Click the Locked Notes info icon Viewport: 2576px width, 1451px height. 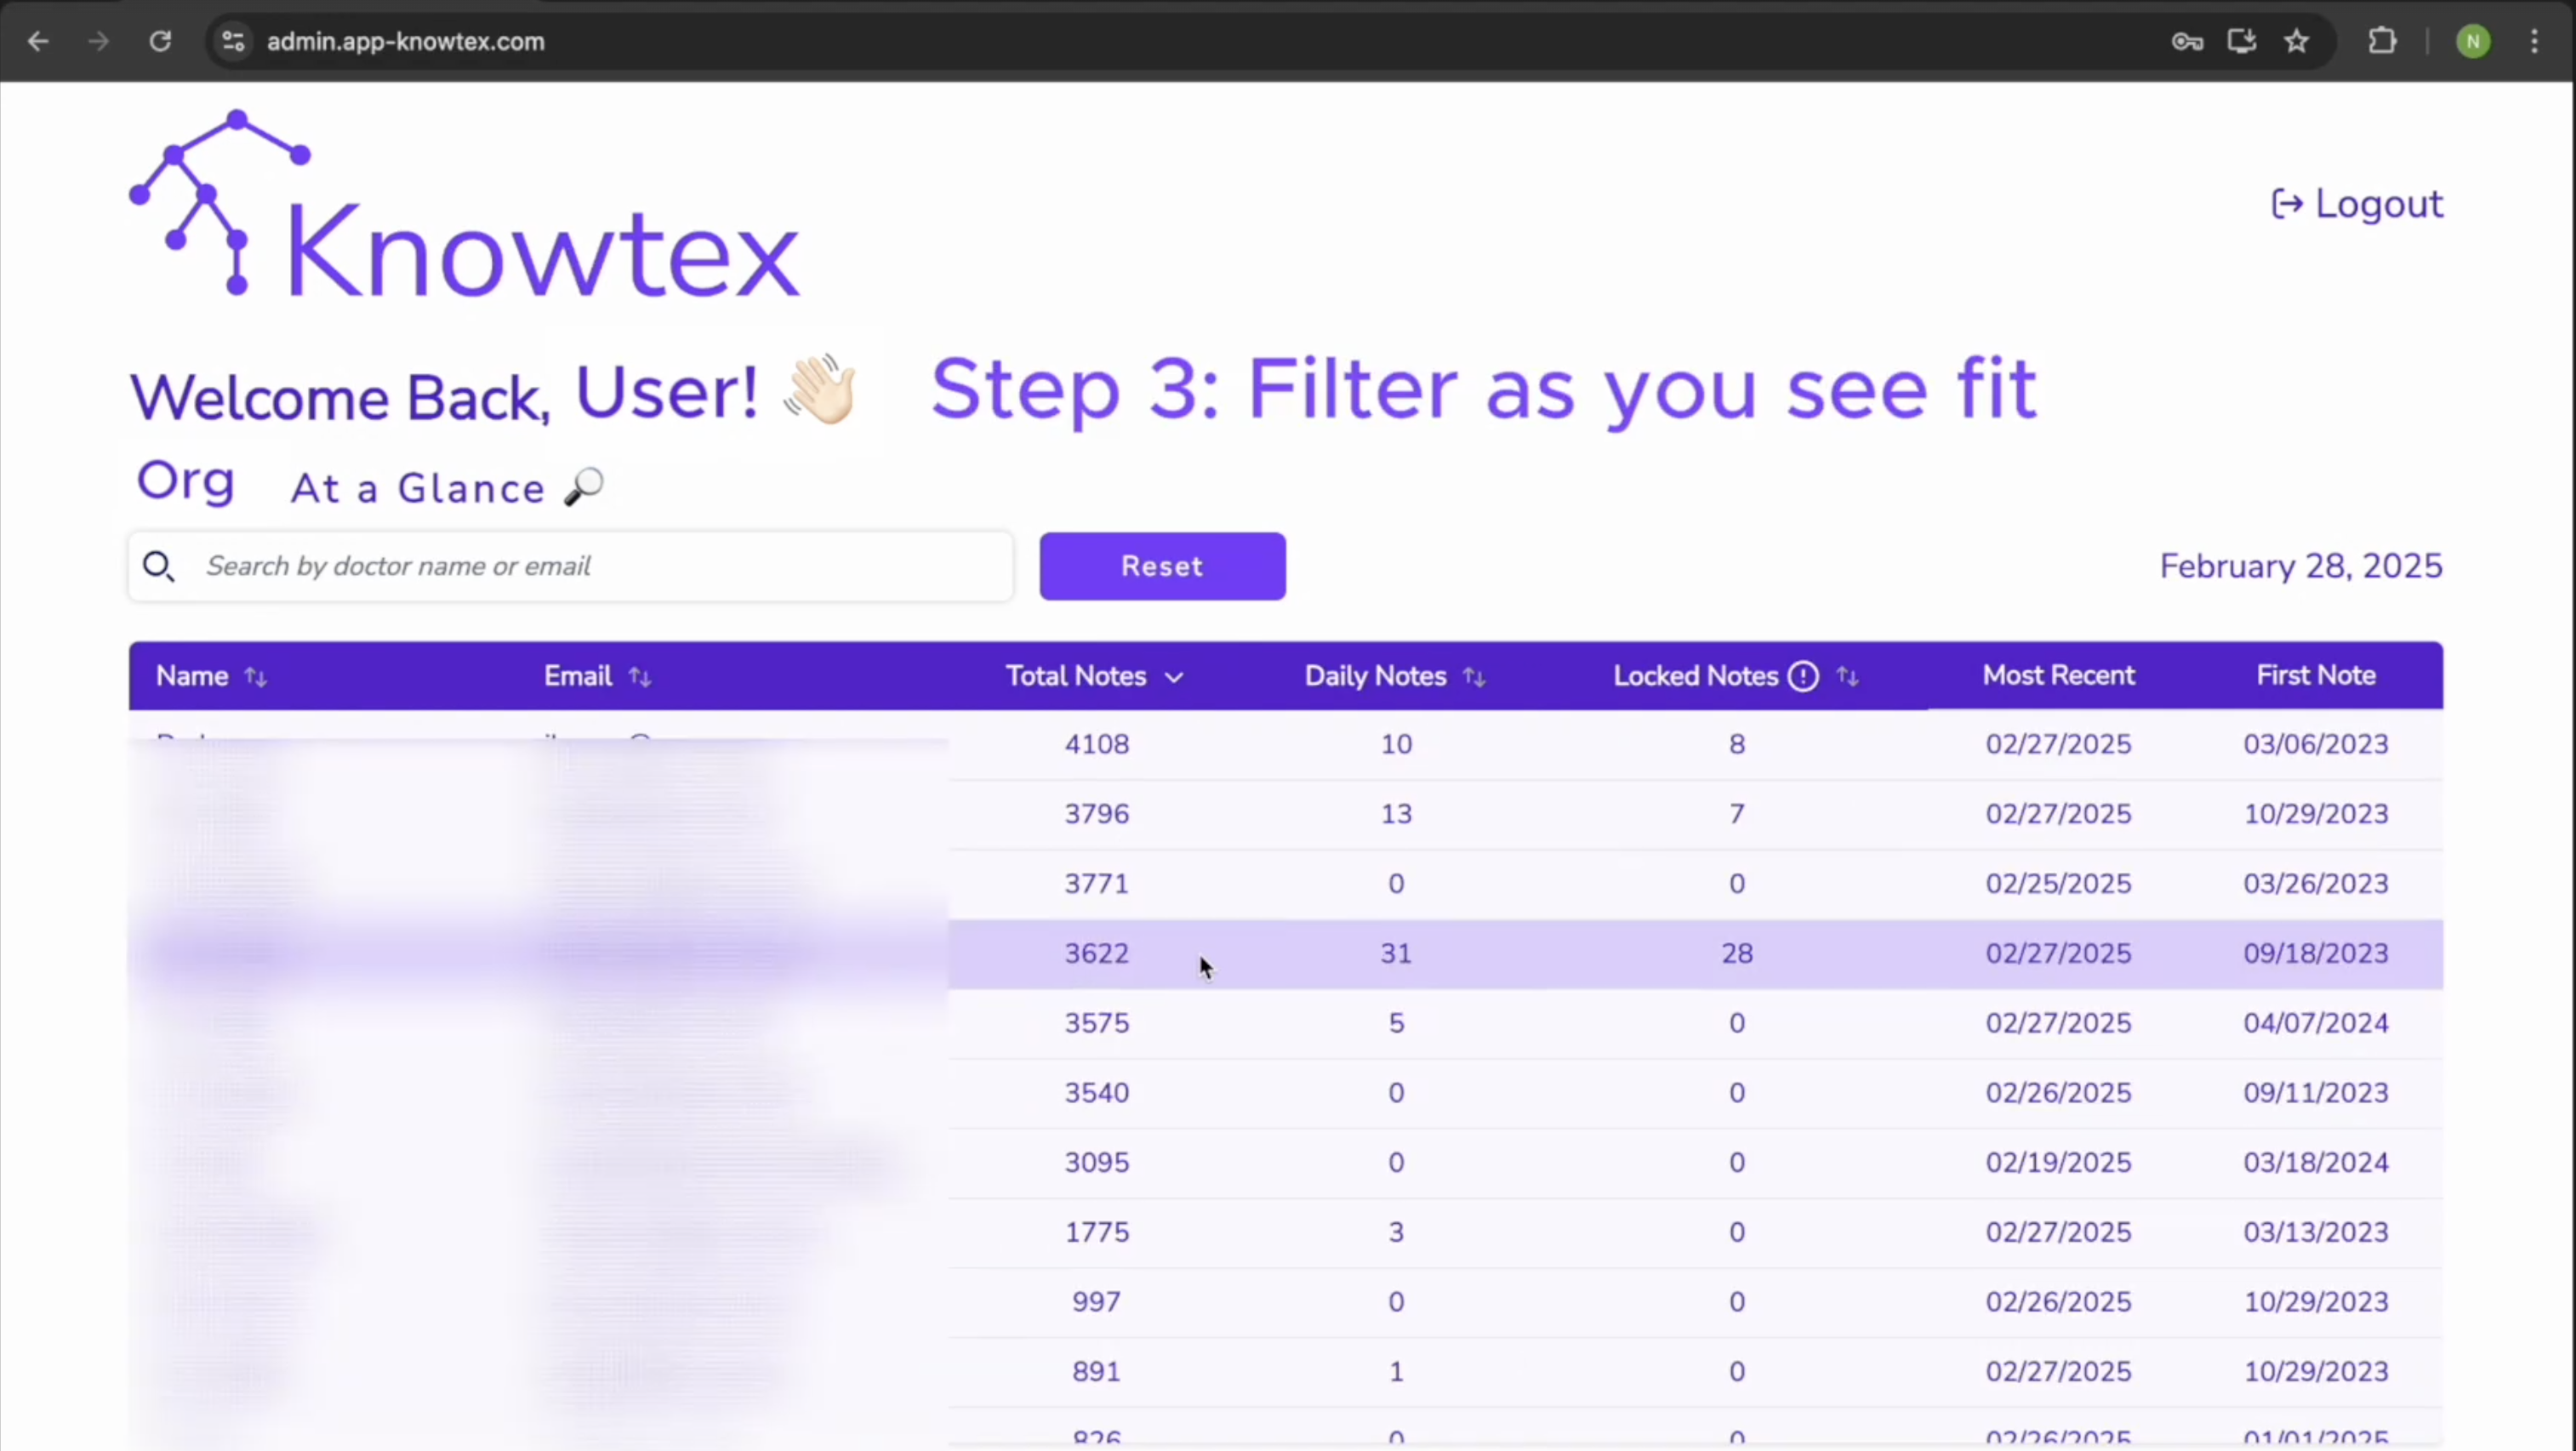coord(1803,677)
